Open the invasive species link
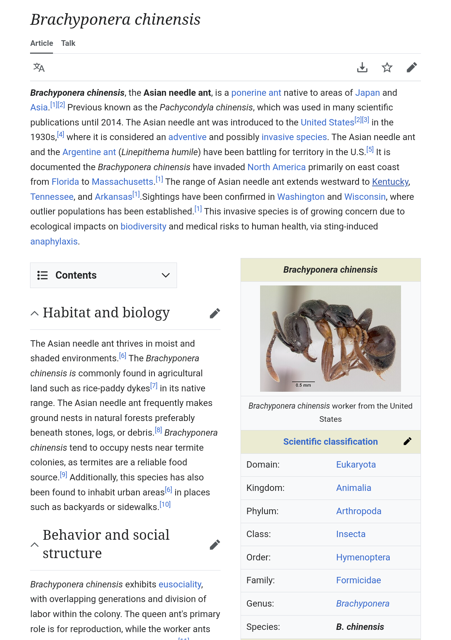This screenshot has width=451, height=640. (294, 137)
